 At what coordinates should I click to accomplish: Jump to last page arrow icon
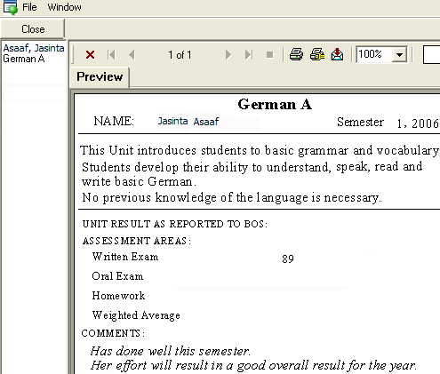click(249, 55)
